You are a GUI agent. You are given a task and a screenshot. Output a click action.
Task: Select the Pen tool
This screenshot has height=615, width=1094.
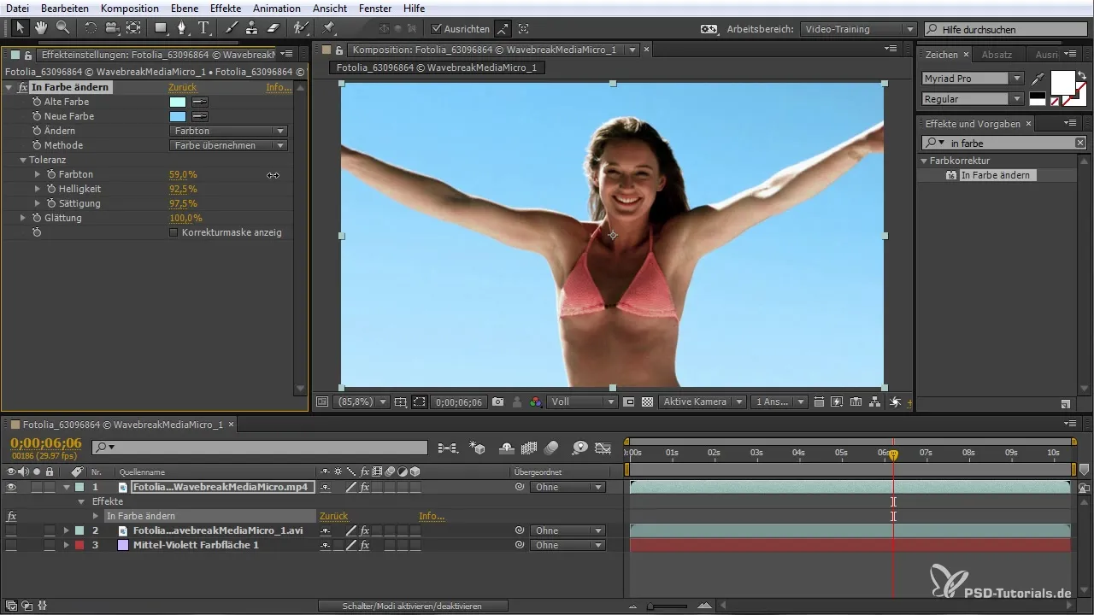182,28
